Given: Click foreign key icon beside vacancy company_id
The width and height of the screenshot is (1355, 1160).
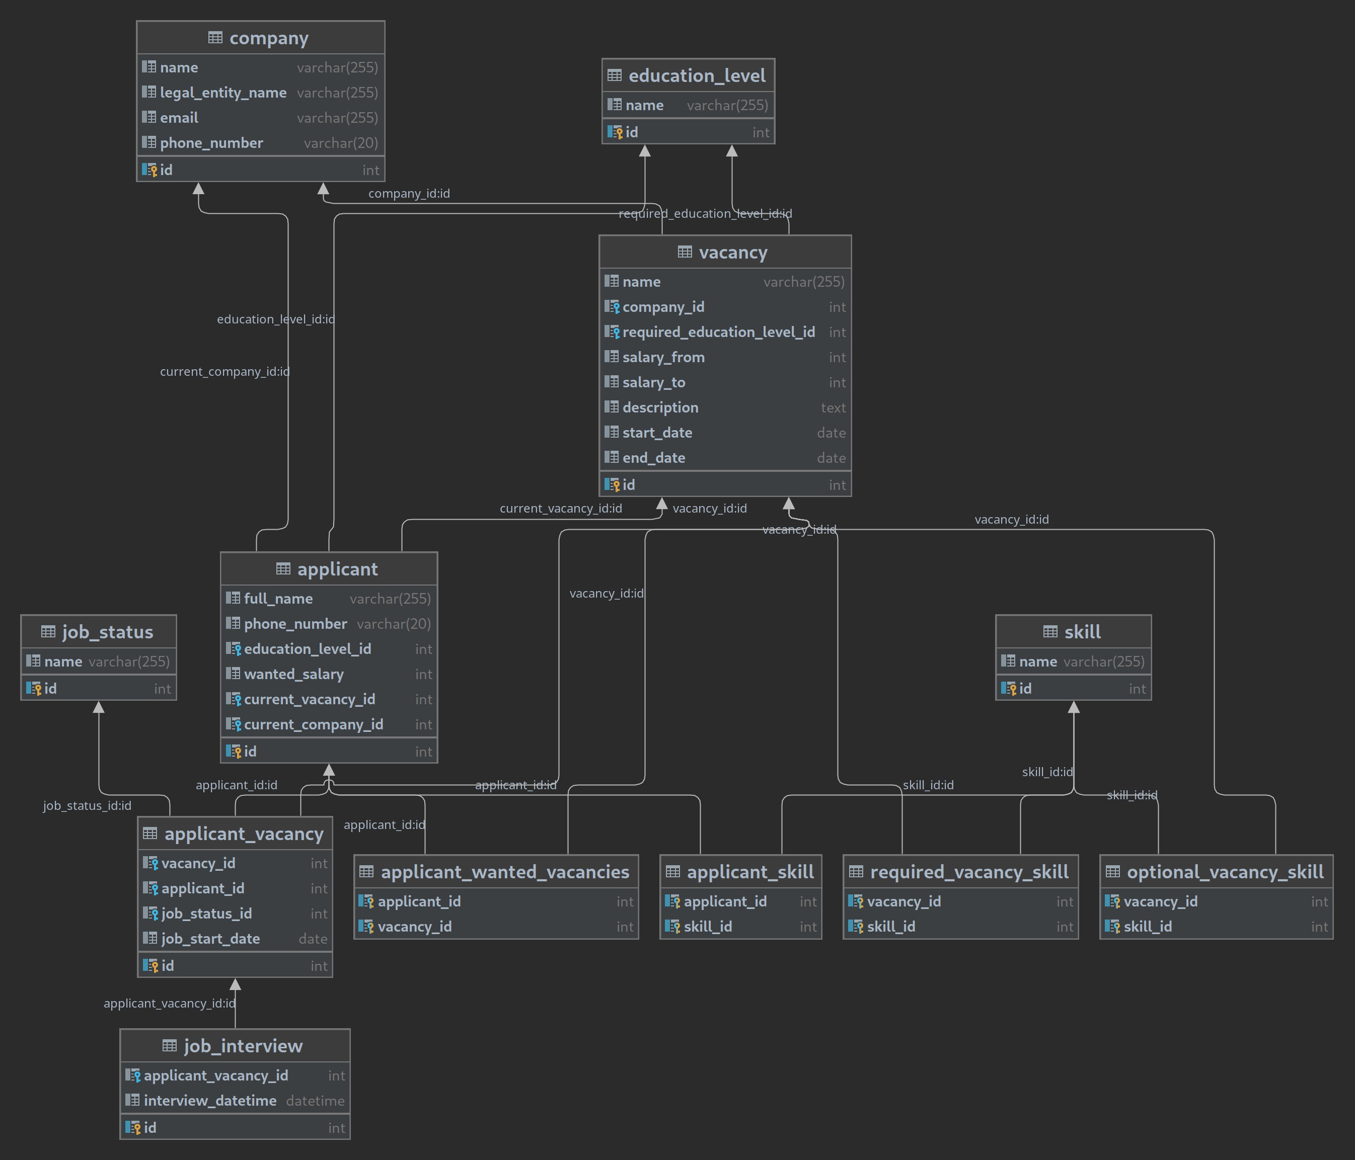Looking at the screenshot, I should 612,307.
